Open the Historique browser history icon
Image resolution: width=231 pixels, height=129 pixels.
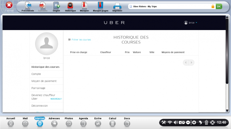coord(70,6)
